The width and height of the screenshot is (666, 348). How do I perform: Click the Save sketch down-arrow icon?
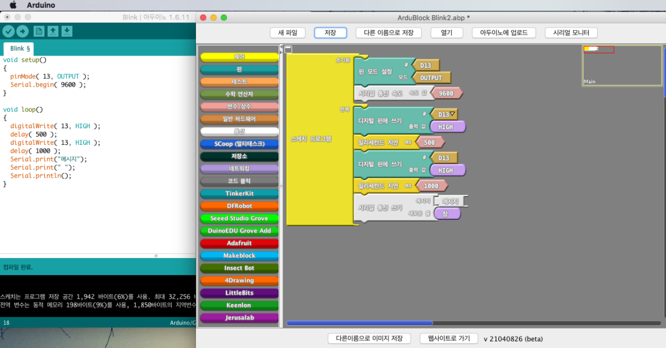click(67, 31)
